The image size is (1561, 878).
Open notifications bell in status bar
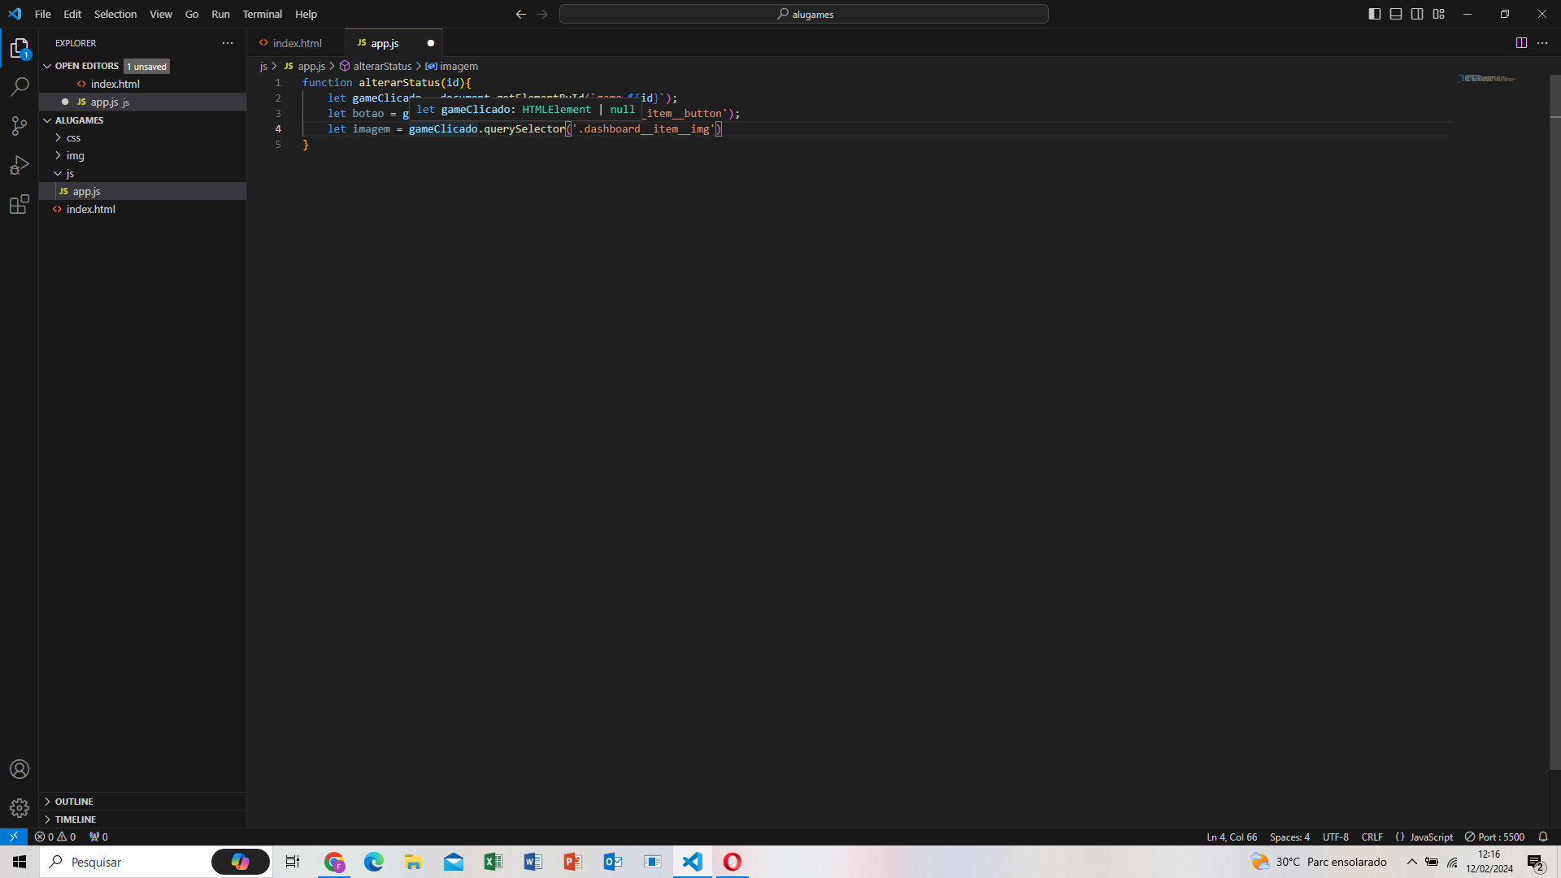pos(1543,837)
